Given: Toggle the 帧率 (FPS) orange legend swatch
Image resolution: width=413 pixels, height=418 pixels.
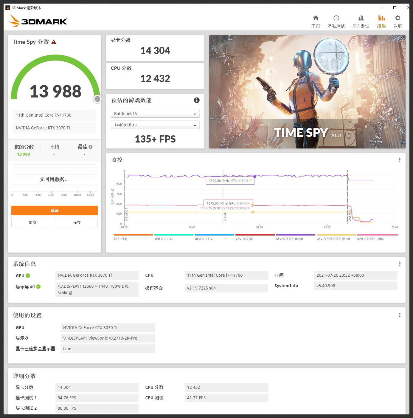Looking at the screenshot, I should [133, 235].
